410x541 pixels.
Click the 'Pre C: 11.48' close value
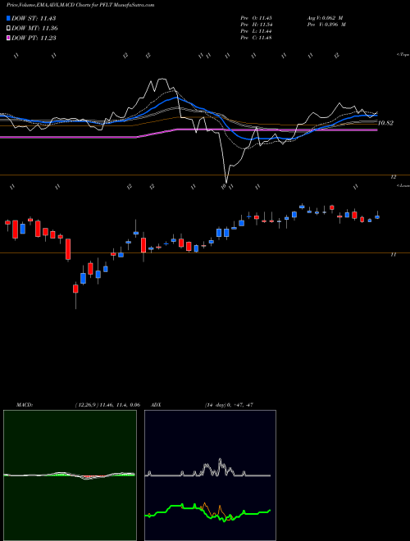pos(256,38)
